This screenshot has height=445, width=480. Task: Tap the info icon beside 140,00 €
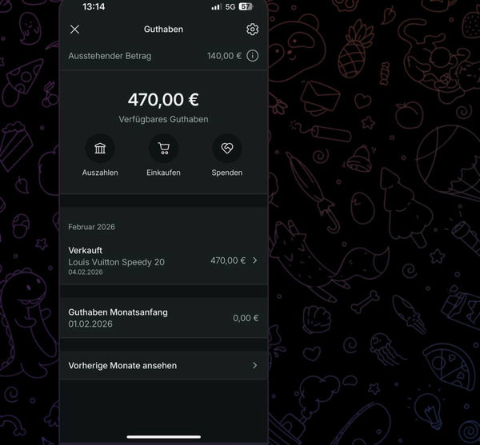coord(253,56)
